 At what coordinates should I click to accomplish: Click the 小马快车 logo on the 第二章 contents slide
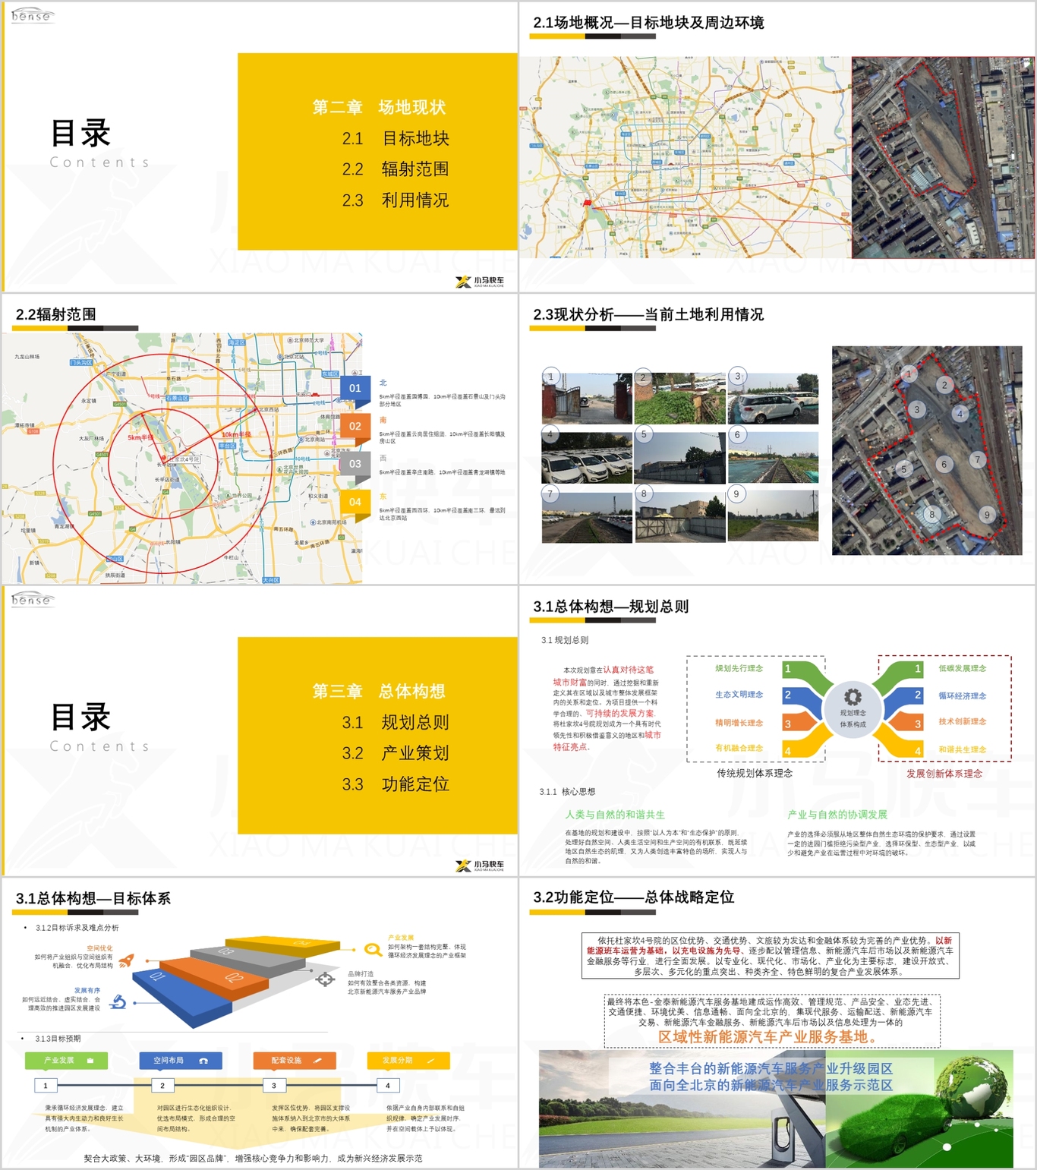click(480, 282)
